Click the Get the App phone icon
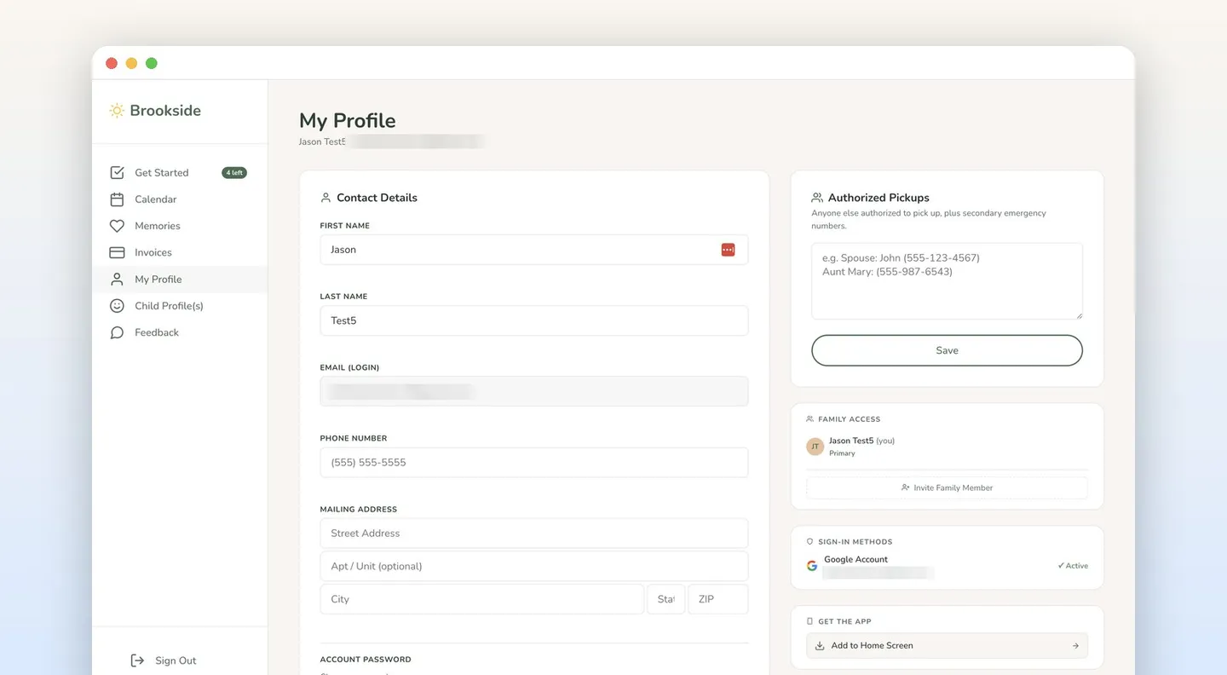The image size is (1227, 675). [x=809, y=622]
